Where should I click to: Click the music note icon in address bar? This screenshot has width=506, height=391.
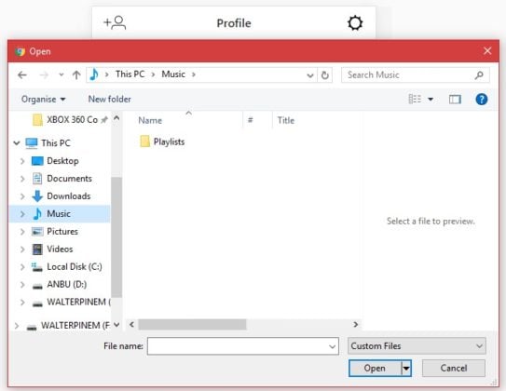point(94,74)
